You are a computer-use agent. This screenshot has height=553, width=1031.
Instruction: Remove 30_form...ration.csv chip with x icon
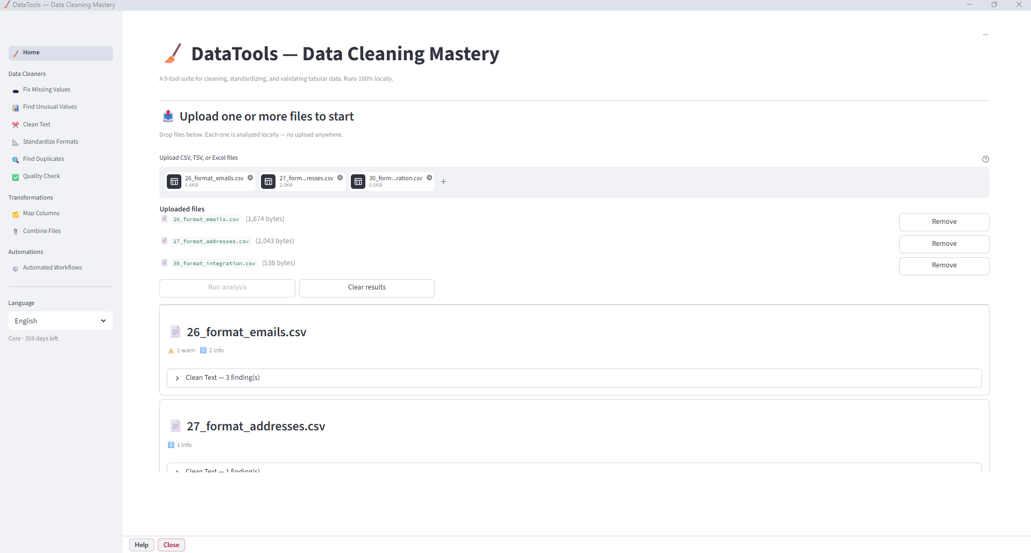pyautogui.click(x=429, y=178)
